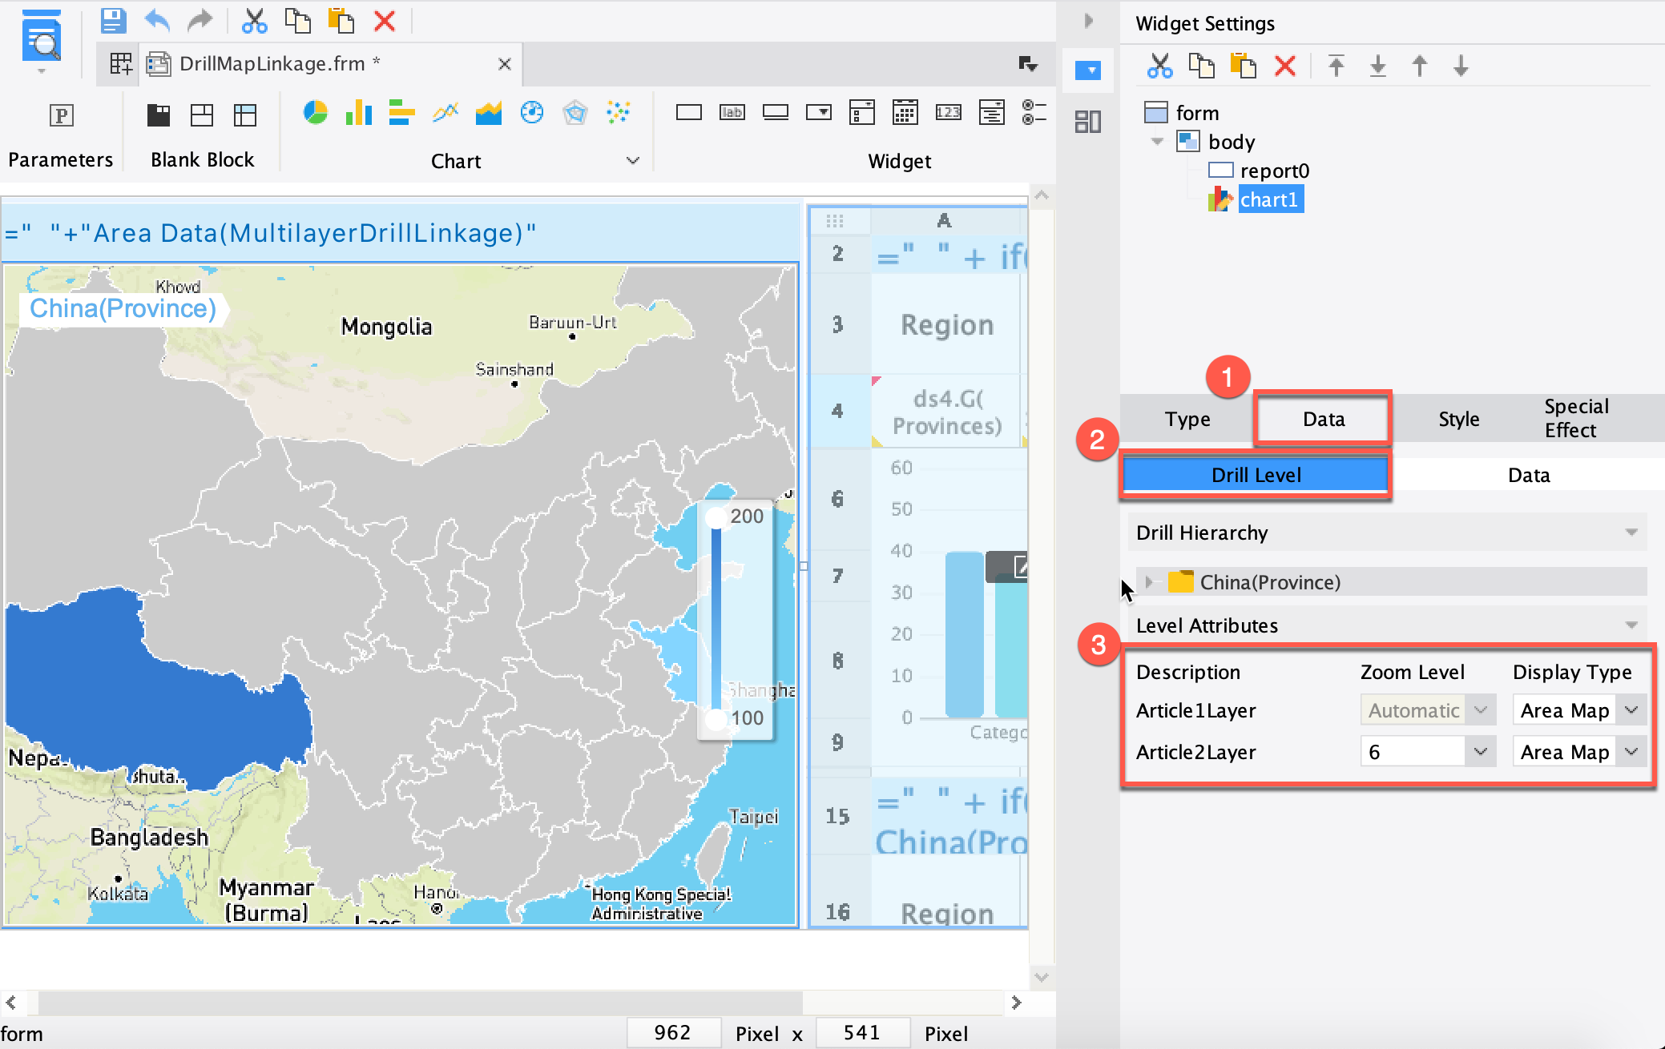Insert a calendar widget
The width and height of the screenshot is (1665, 1049).
[905, 113]
